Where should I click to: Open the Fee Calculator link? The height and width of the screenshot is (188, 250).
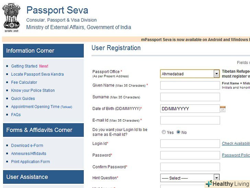point(24,82)
